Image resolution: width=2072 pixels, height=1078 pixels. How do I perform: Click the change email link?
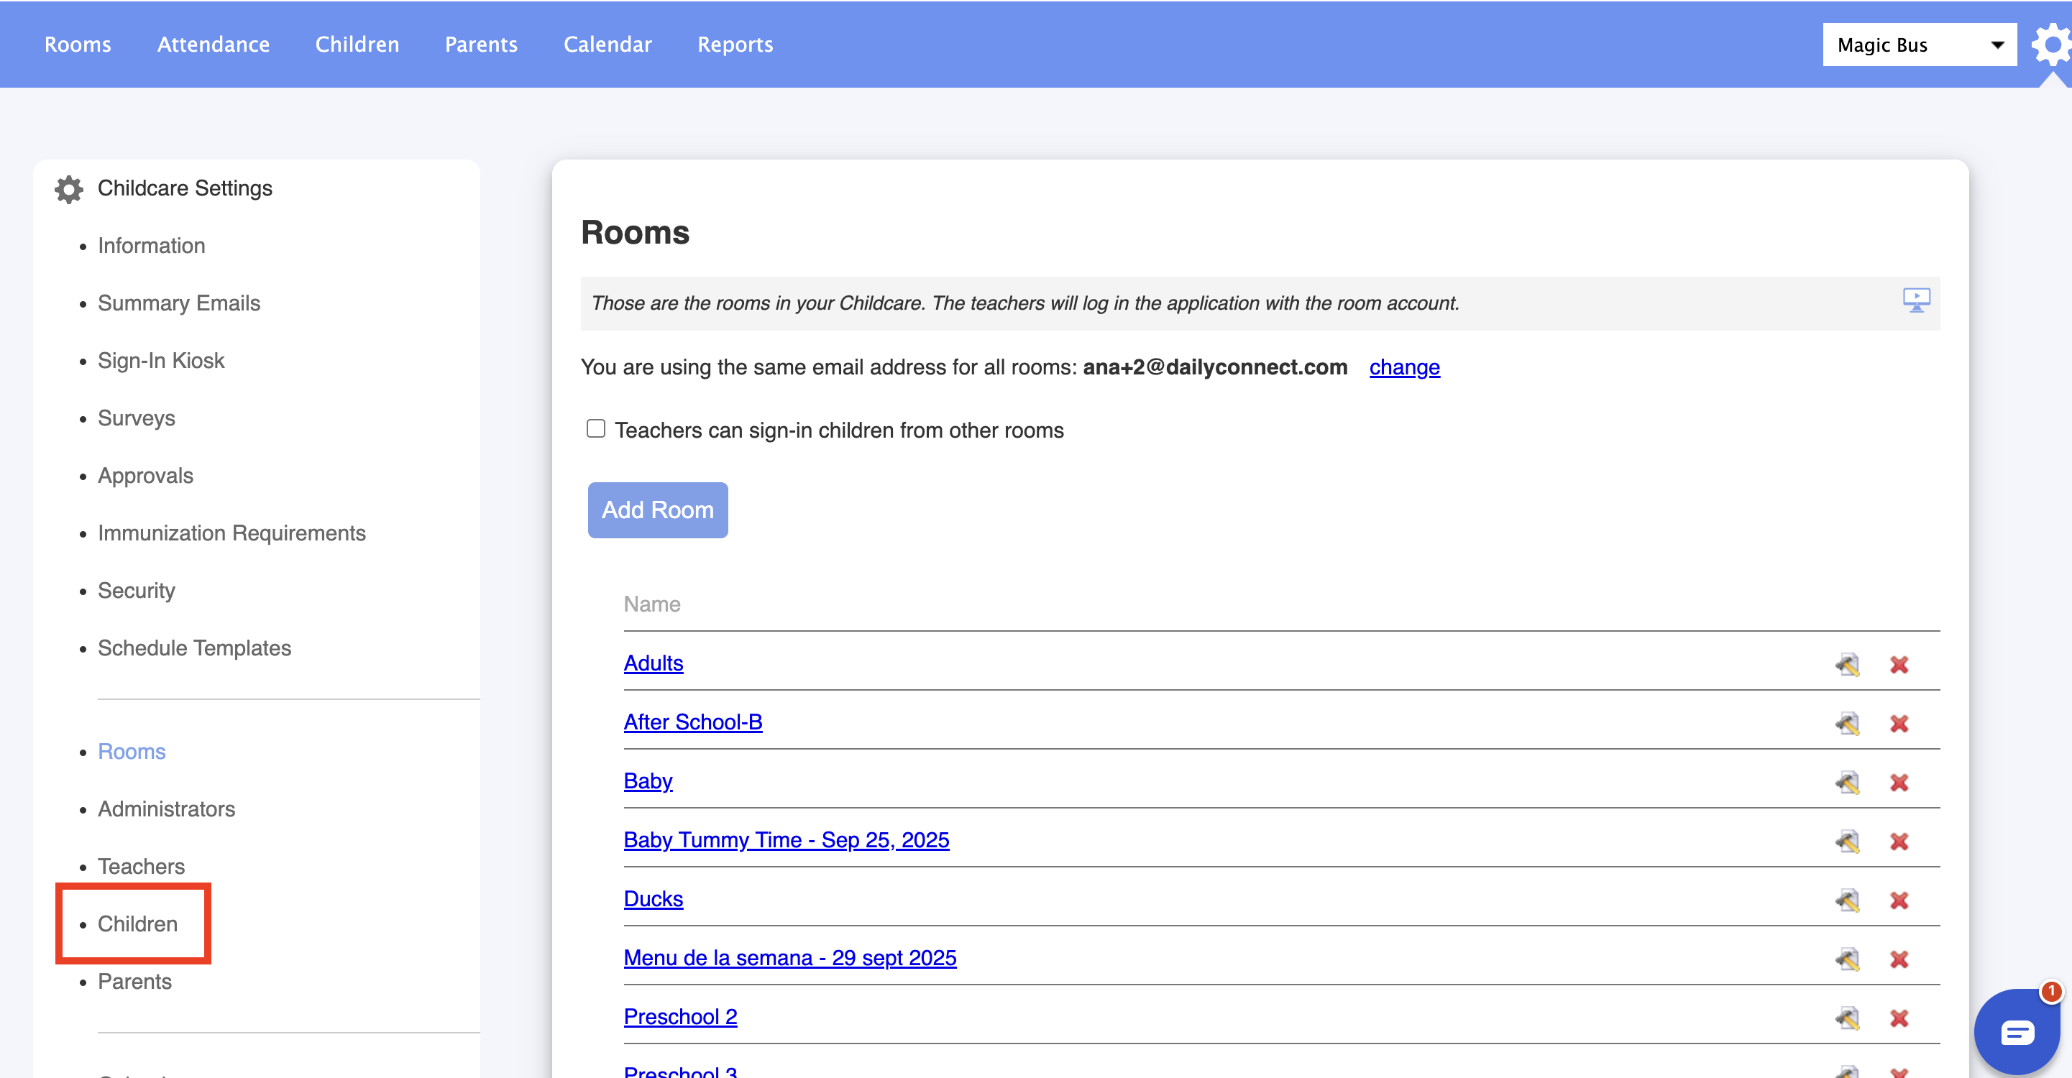click(1404, 367)
